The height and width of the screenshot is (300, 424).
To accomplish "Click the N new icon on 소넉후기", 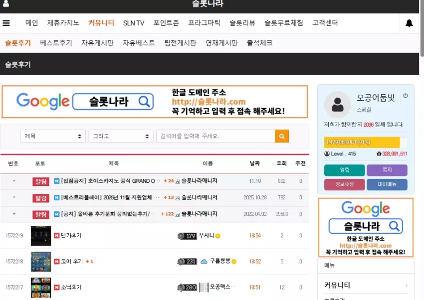I will pyautogui.click(x=56, y=288).
